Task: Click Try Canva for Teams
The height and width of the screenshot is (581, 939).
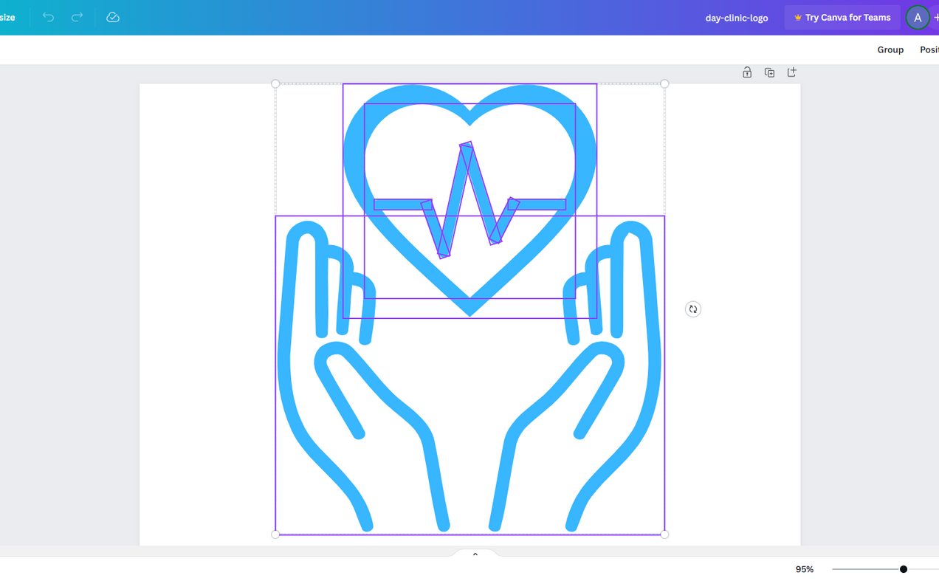Action: click(842, 17)
